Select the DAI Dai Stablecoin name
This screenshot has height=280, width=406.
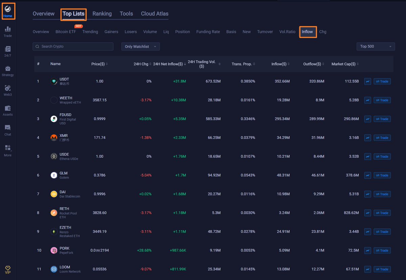pos(70,194)
